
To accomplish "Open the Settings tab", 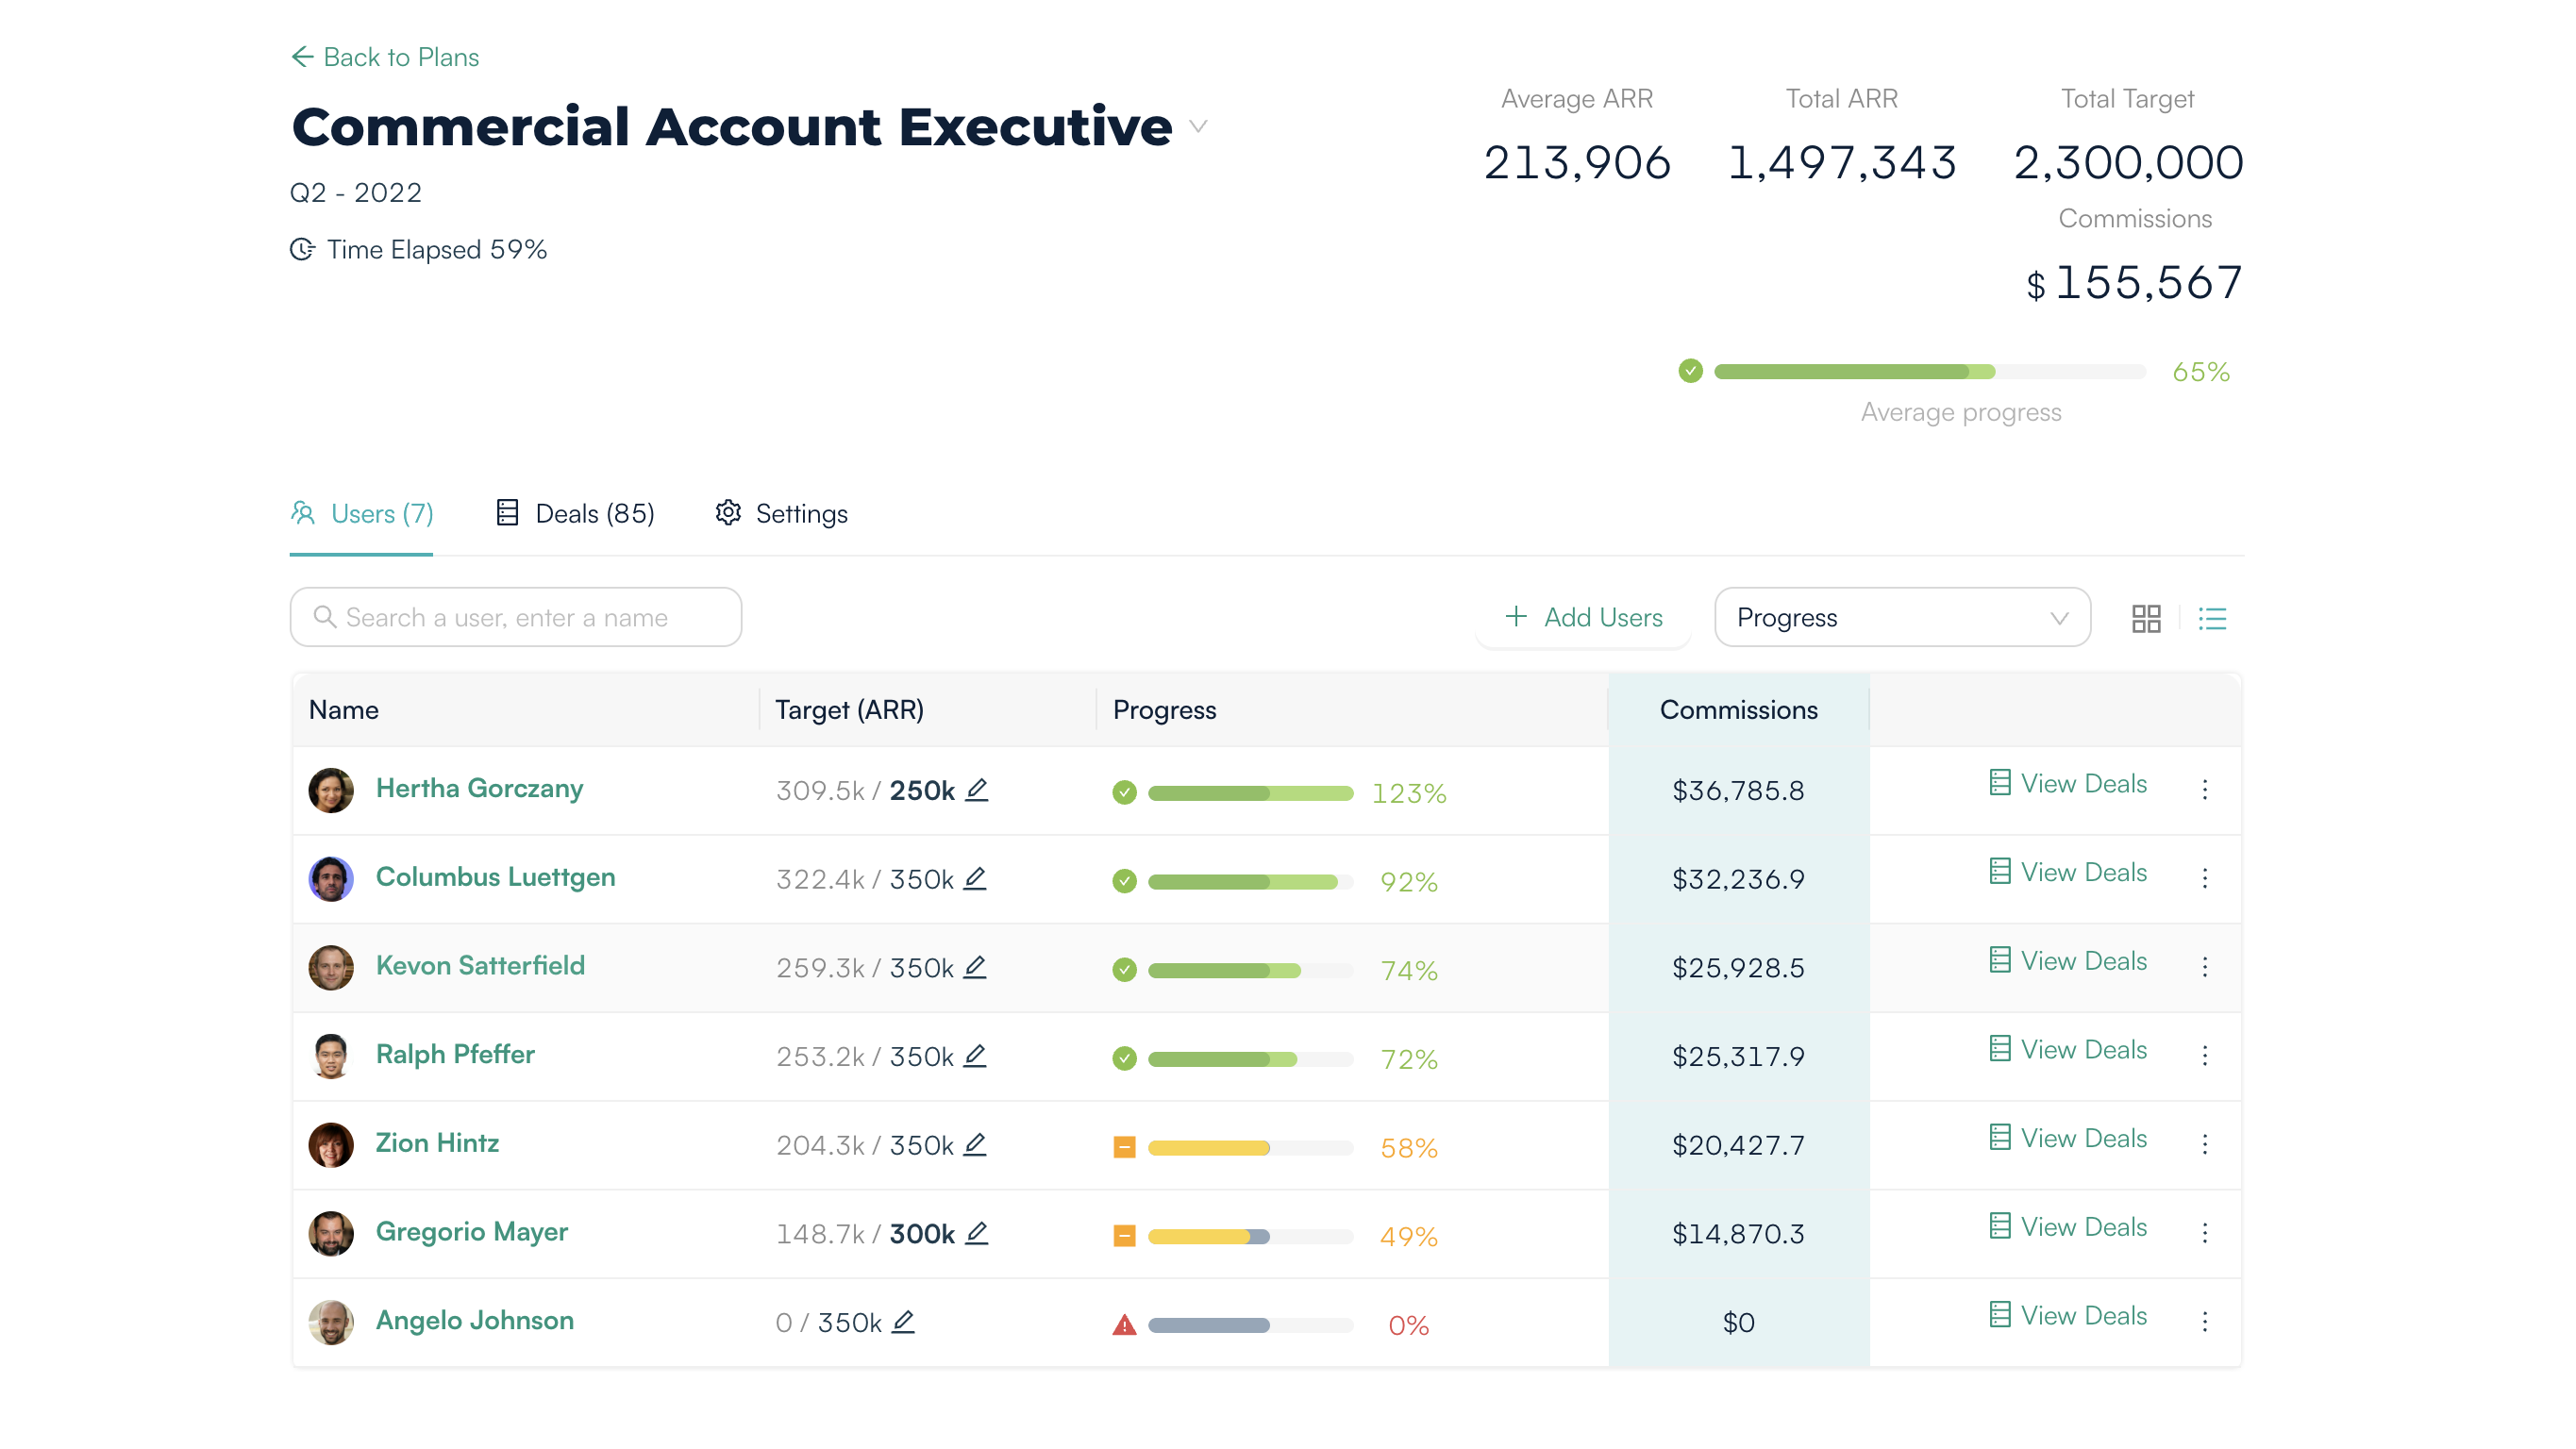I will coord(782,513).
